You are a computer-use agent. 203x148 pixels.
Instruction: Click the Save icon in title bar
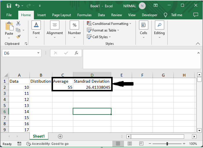9,6
